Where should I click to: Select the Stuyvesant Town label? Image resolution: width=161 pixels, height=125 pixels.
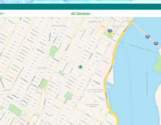tap(92, 105)
